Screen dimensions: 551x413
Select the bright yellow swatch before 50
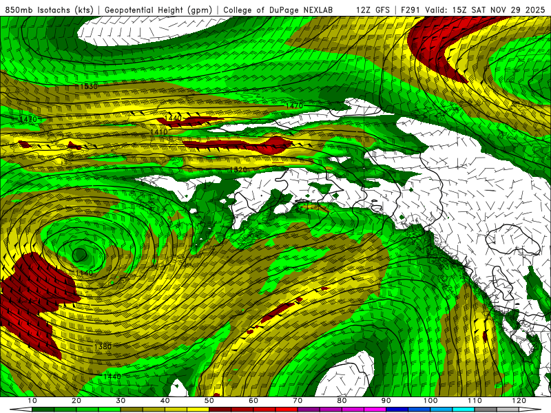pos(198,410)
